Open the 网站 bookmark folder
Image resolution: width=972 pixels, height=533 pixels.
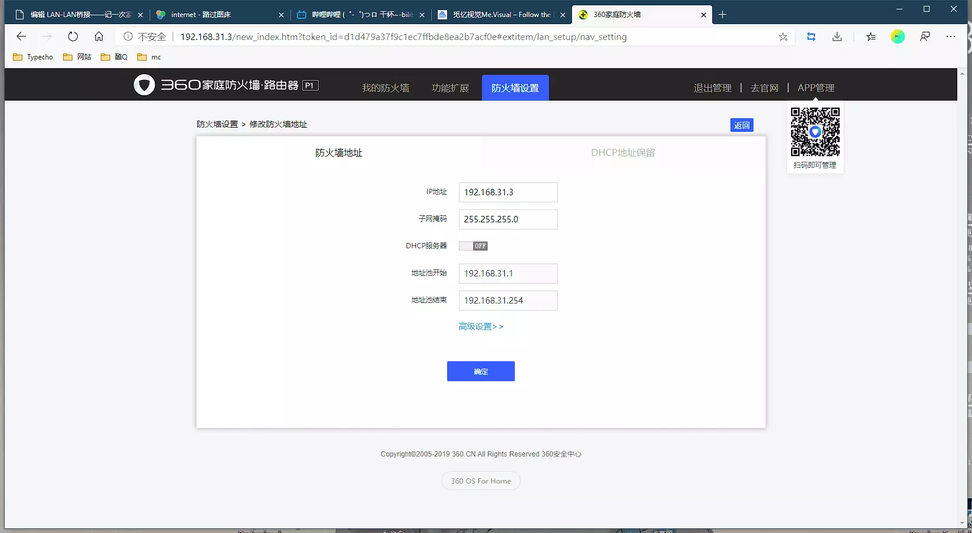77,57
